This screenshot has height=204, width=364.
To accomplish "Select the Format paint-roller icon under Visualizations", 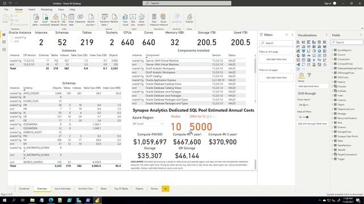I will click(309, 75).
